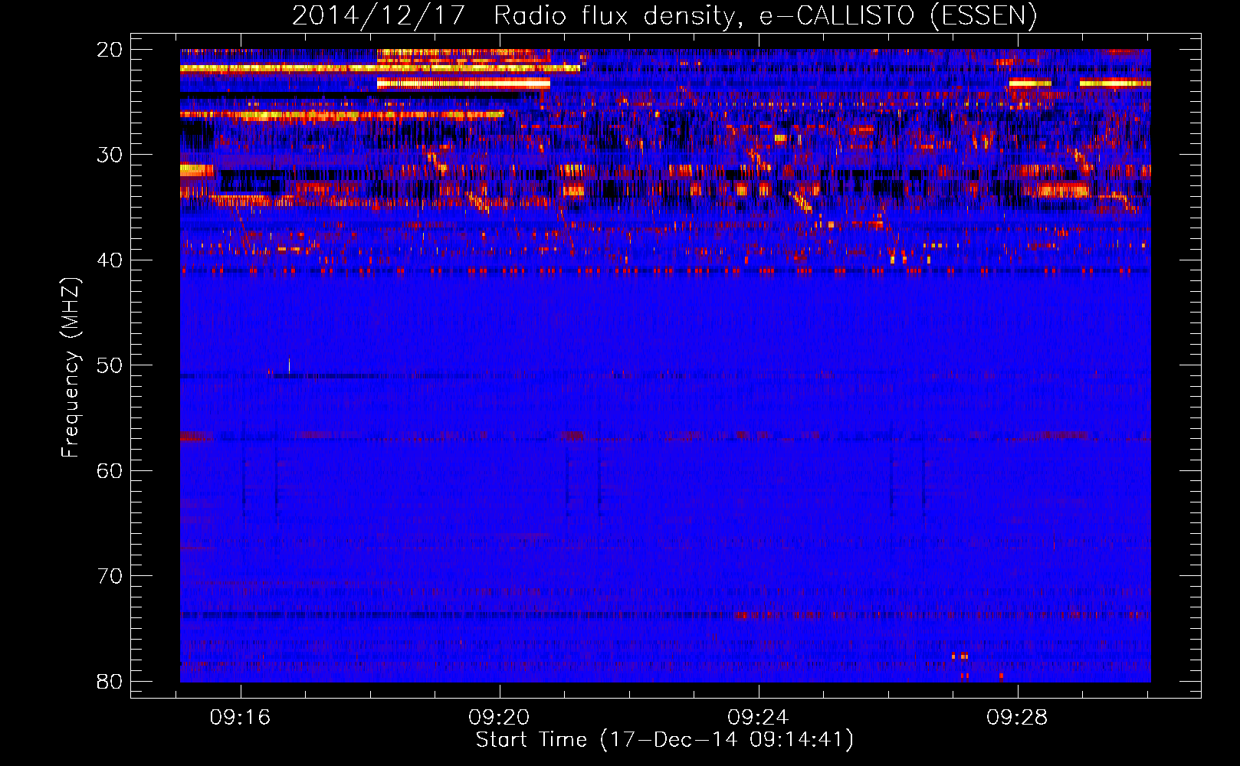1240x766 pixels.
Task: Click the 09:20 time tick label
Action: [x=499, y=718]
